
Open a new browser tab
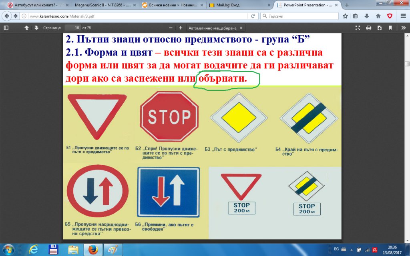[x=347, y=5]
